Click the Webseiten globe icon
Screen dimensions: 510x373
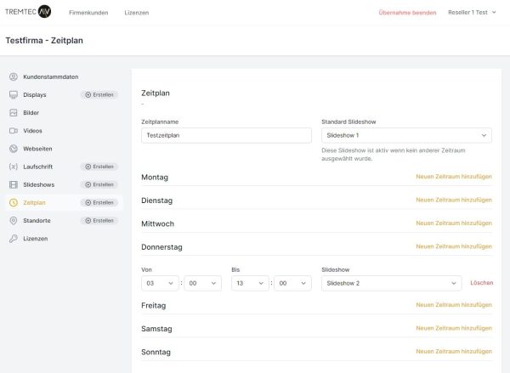(14, 149)
